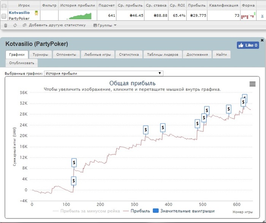Click the Facebook Like thumbs-up button
266x223 pixels.
click(248, 45)
